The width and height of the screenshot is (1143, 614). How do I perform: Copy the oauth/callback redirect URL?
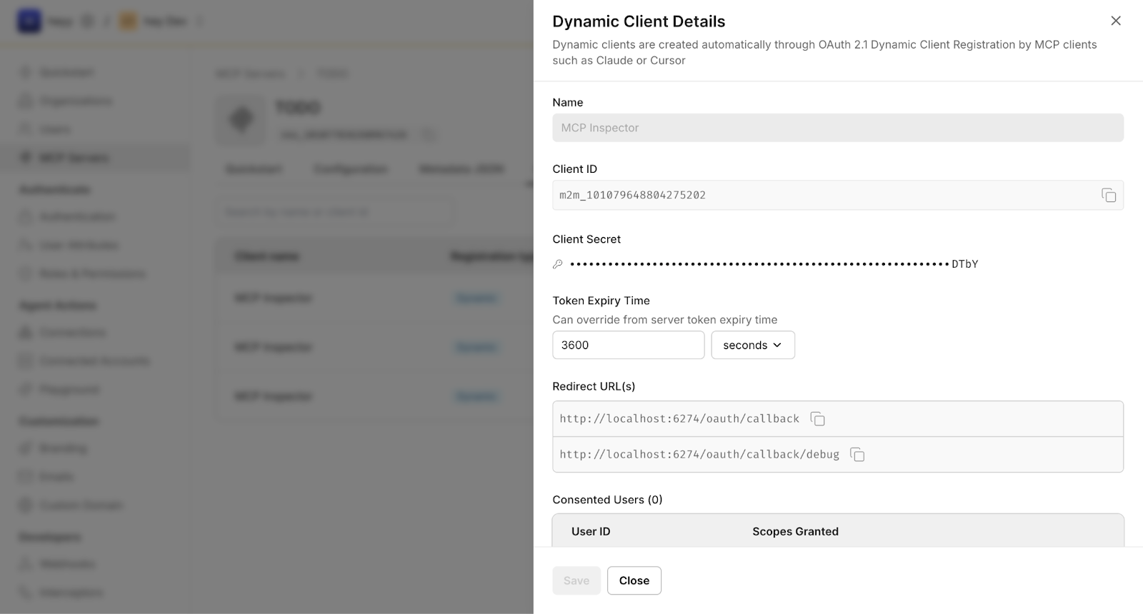pyautogui.click(x=818, y=419)
